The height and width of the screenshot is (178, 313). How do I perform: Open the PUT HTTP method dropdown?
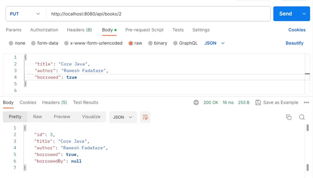pyautogui.click(x=25, y=14)
